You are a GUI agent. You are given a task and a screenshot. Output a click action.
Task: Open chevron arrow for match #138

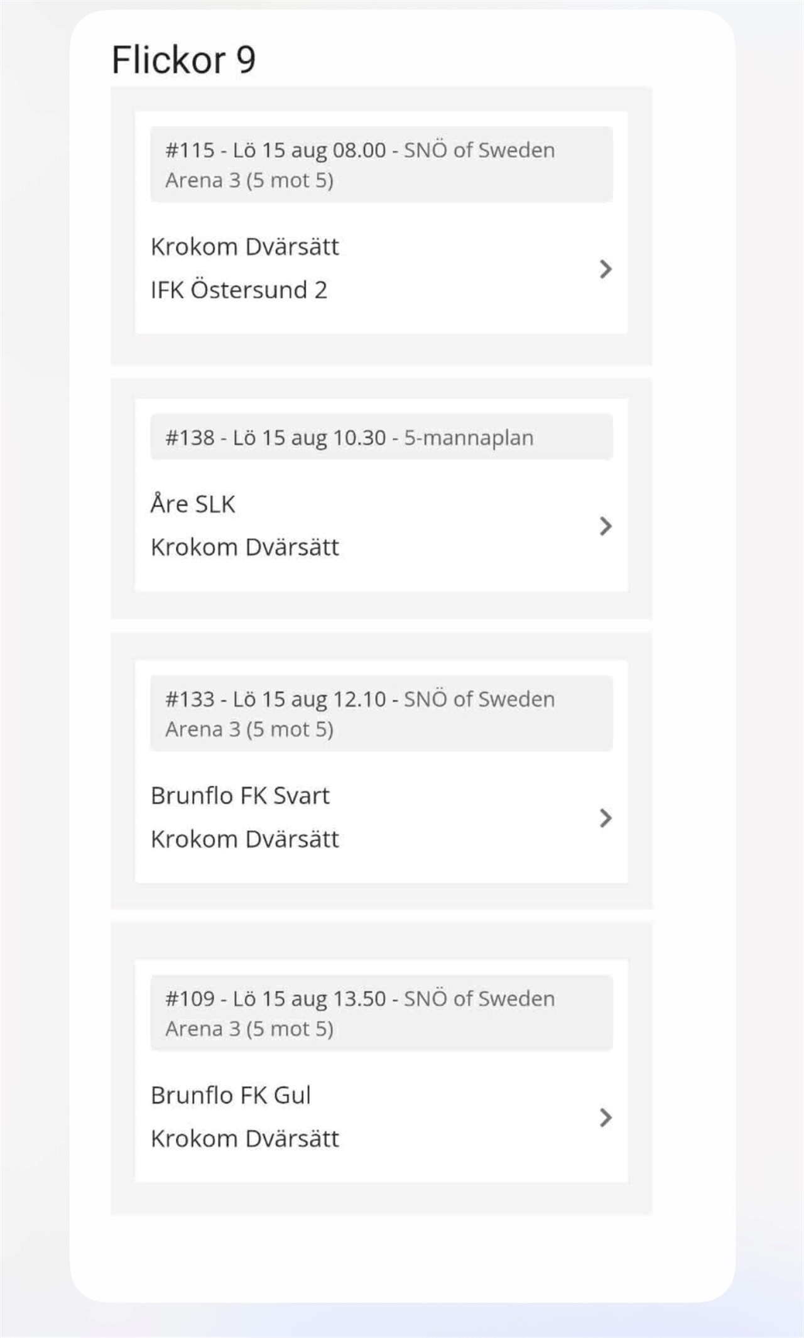(x=606, y=526)
